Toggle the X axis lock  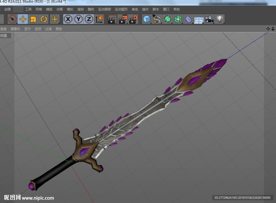coord(68,19)
